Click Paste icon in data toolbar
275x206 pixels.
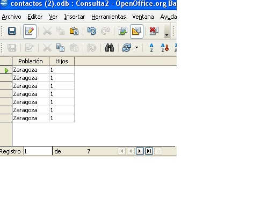pyautogui.click(x=74, y=48)
